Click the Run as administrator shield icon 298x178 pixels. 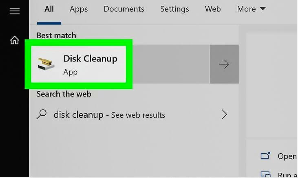point(265,174)
